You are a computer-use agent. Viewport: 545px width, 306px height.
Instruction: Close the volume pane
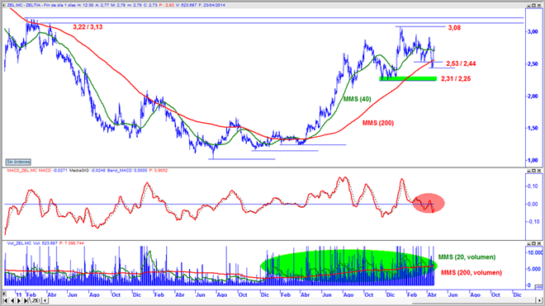(539, 243)
